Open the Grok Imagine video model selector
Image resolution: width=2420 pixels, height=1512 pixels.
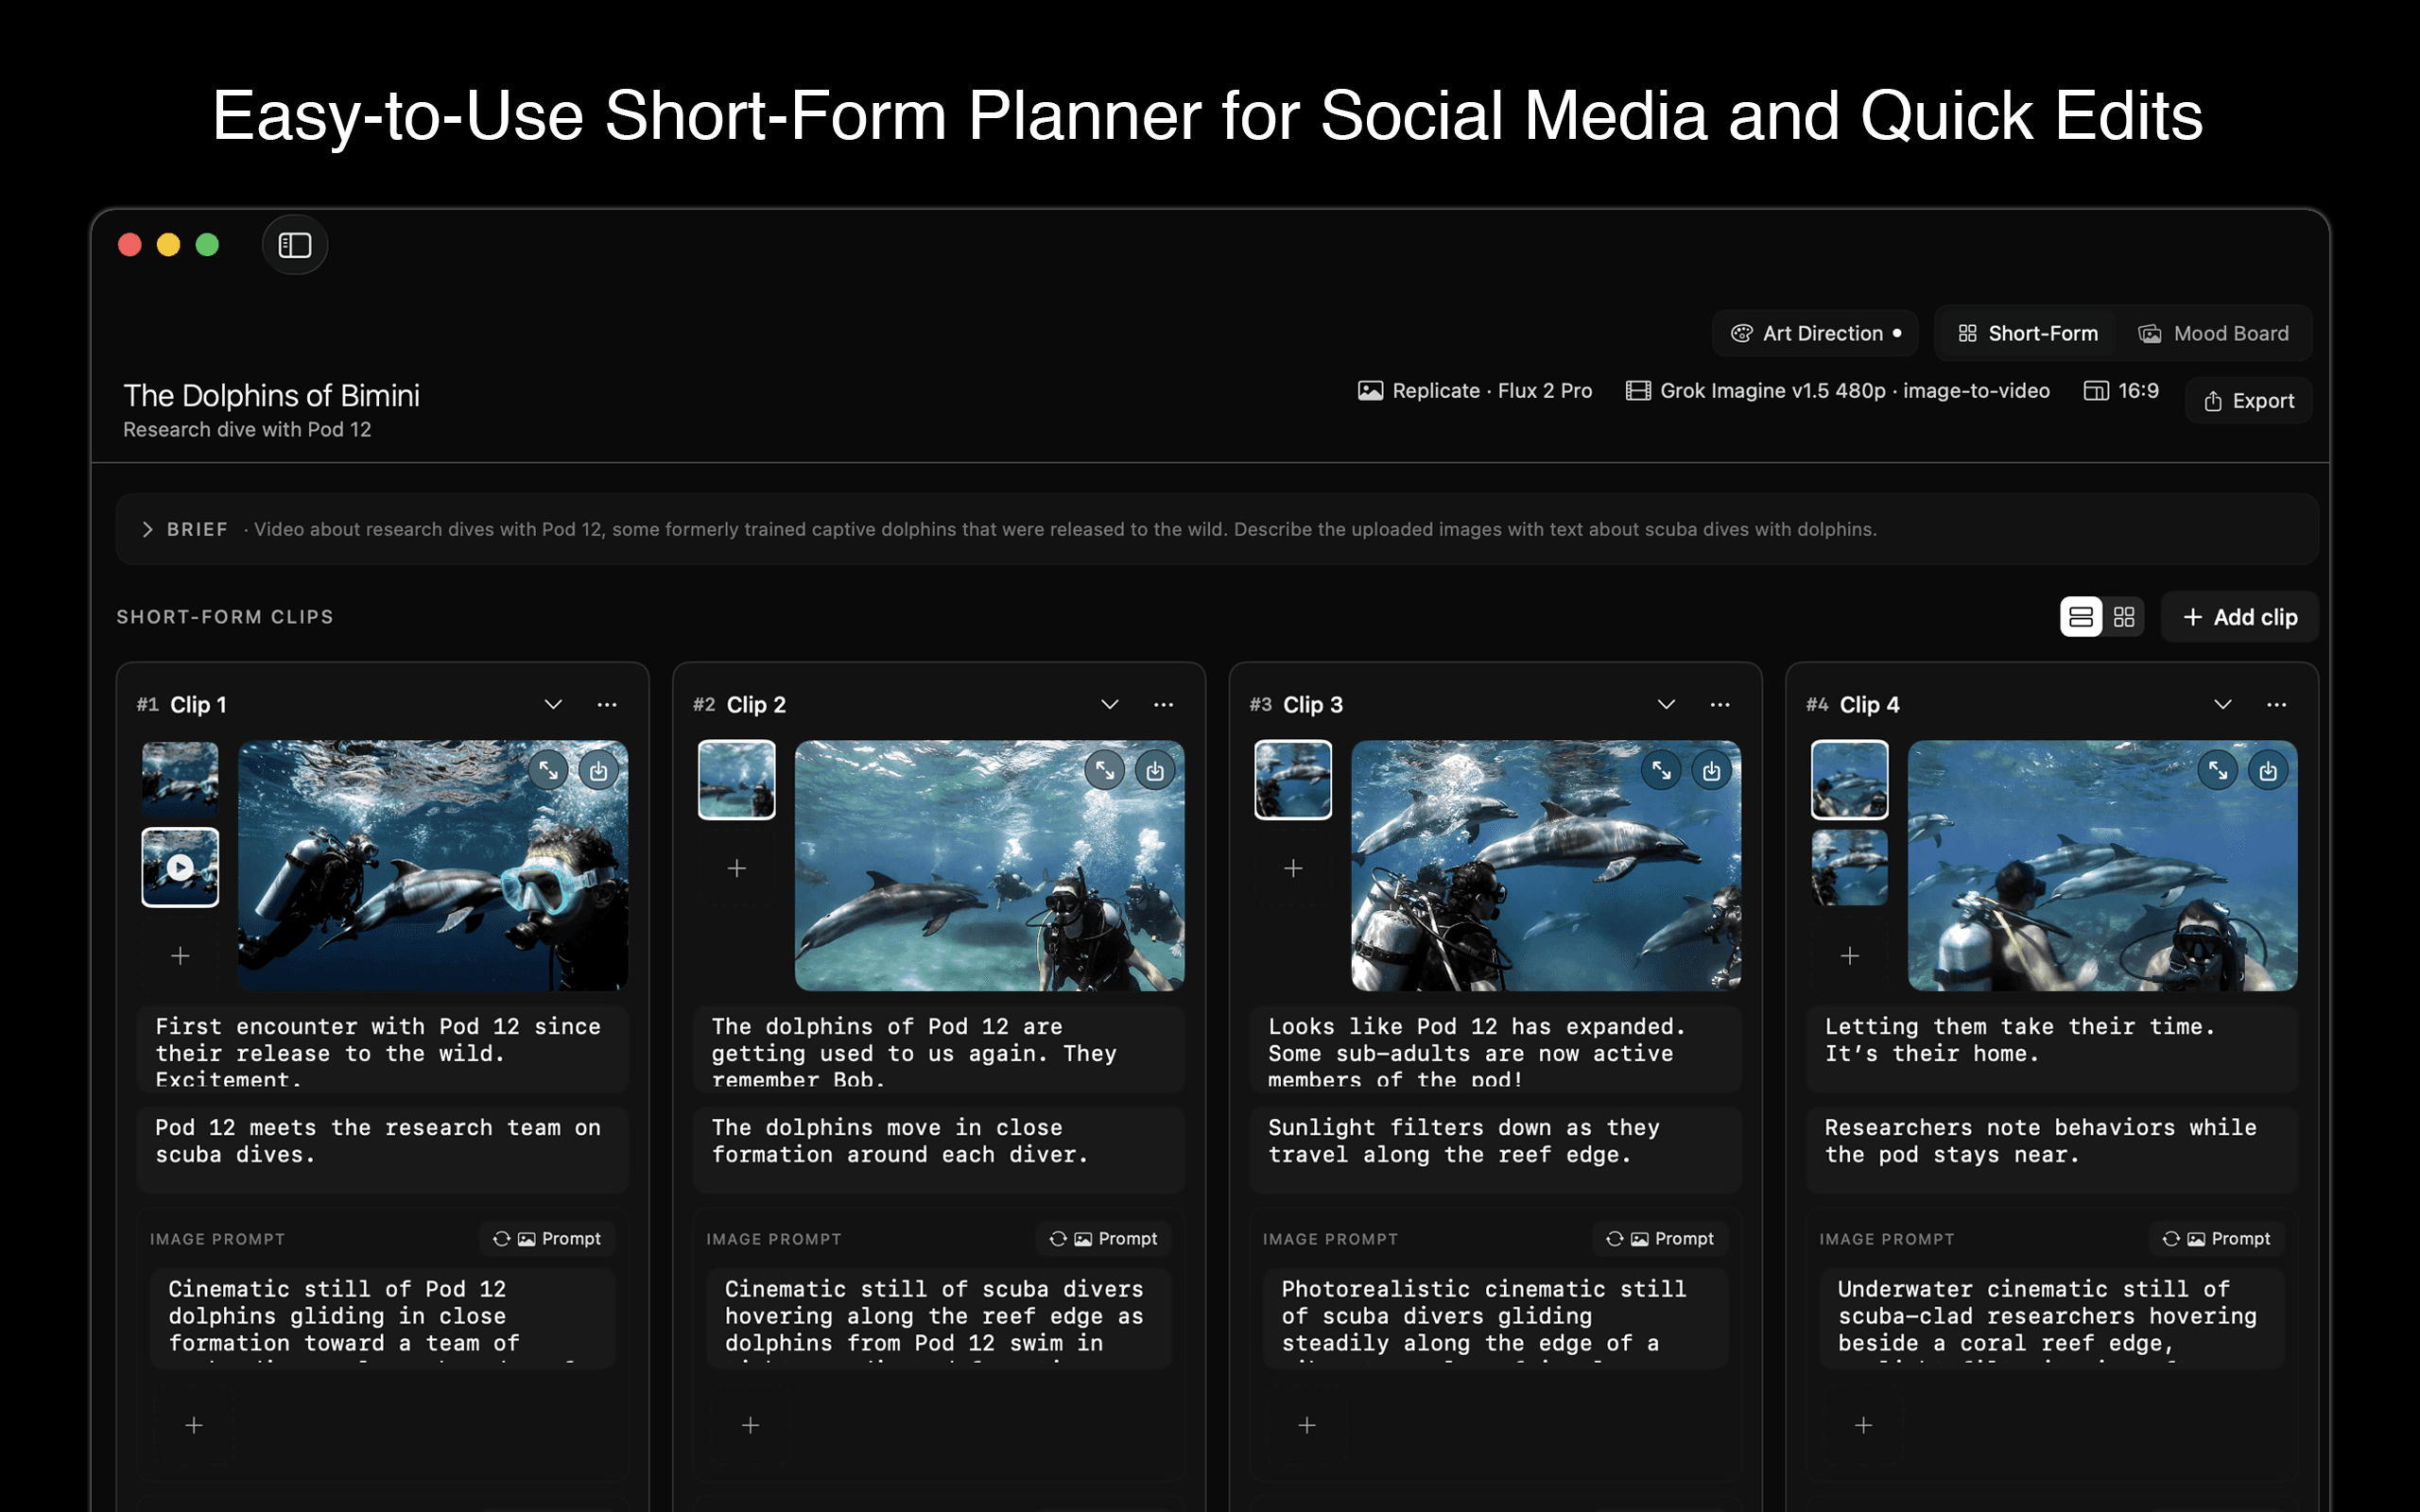[x=1838, y=391]
